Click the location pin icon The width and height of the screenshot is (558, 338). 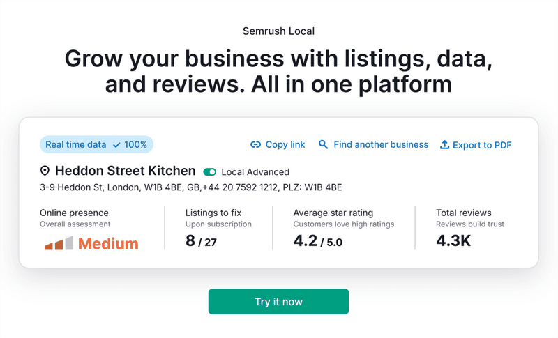(x=45, y=171)
